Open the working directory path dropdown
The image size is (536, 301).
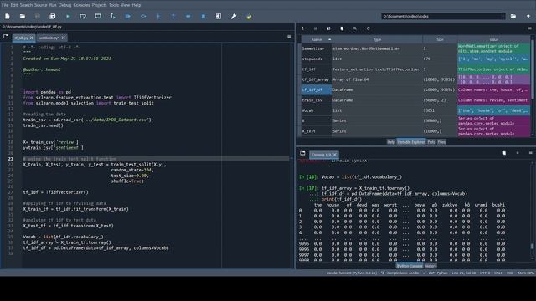click(x=503, y=16)
